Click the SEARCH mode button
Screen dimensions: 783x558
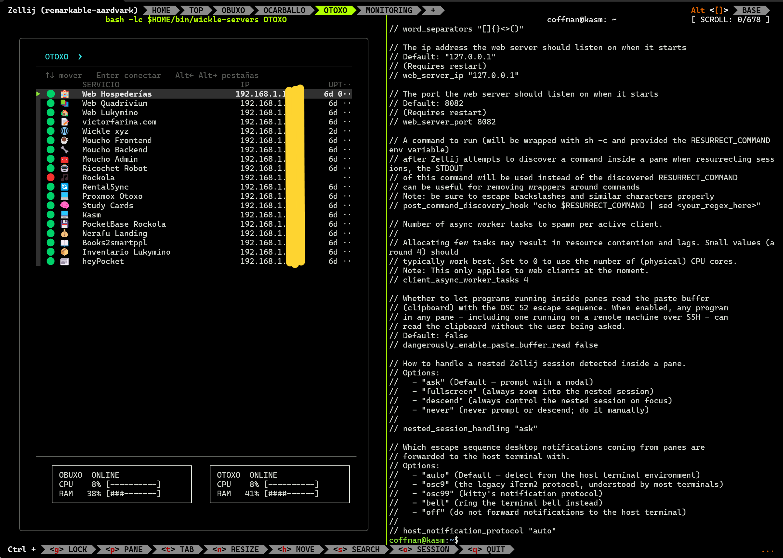356,549
